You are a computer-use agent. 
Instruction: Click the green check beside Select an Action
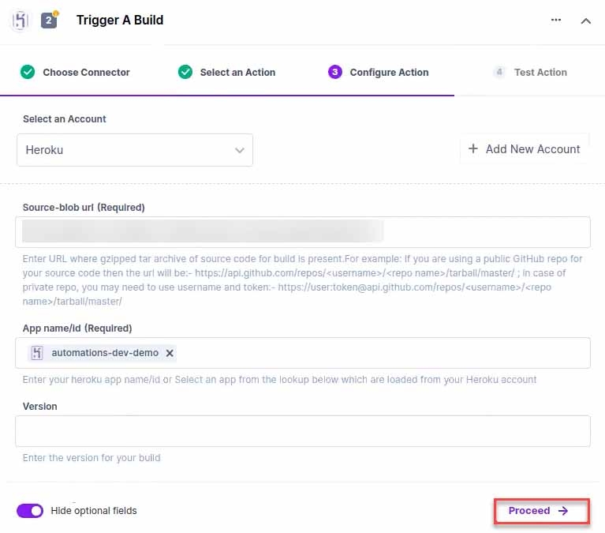point(185,72)
